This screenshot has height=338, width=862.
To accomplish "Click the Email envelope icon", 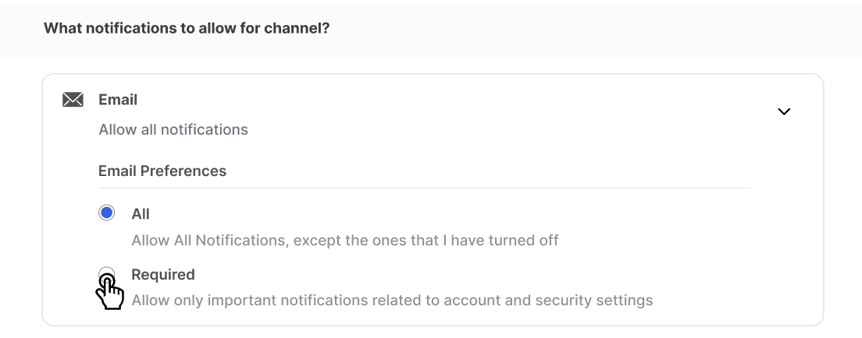I will pos(73,100).
